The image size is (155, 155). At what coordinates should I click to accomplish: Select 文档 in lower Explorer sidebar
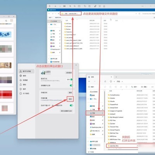pos(95,113)
